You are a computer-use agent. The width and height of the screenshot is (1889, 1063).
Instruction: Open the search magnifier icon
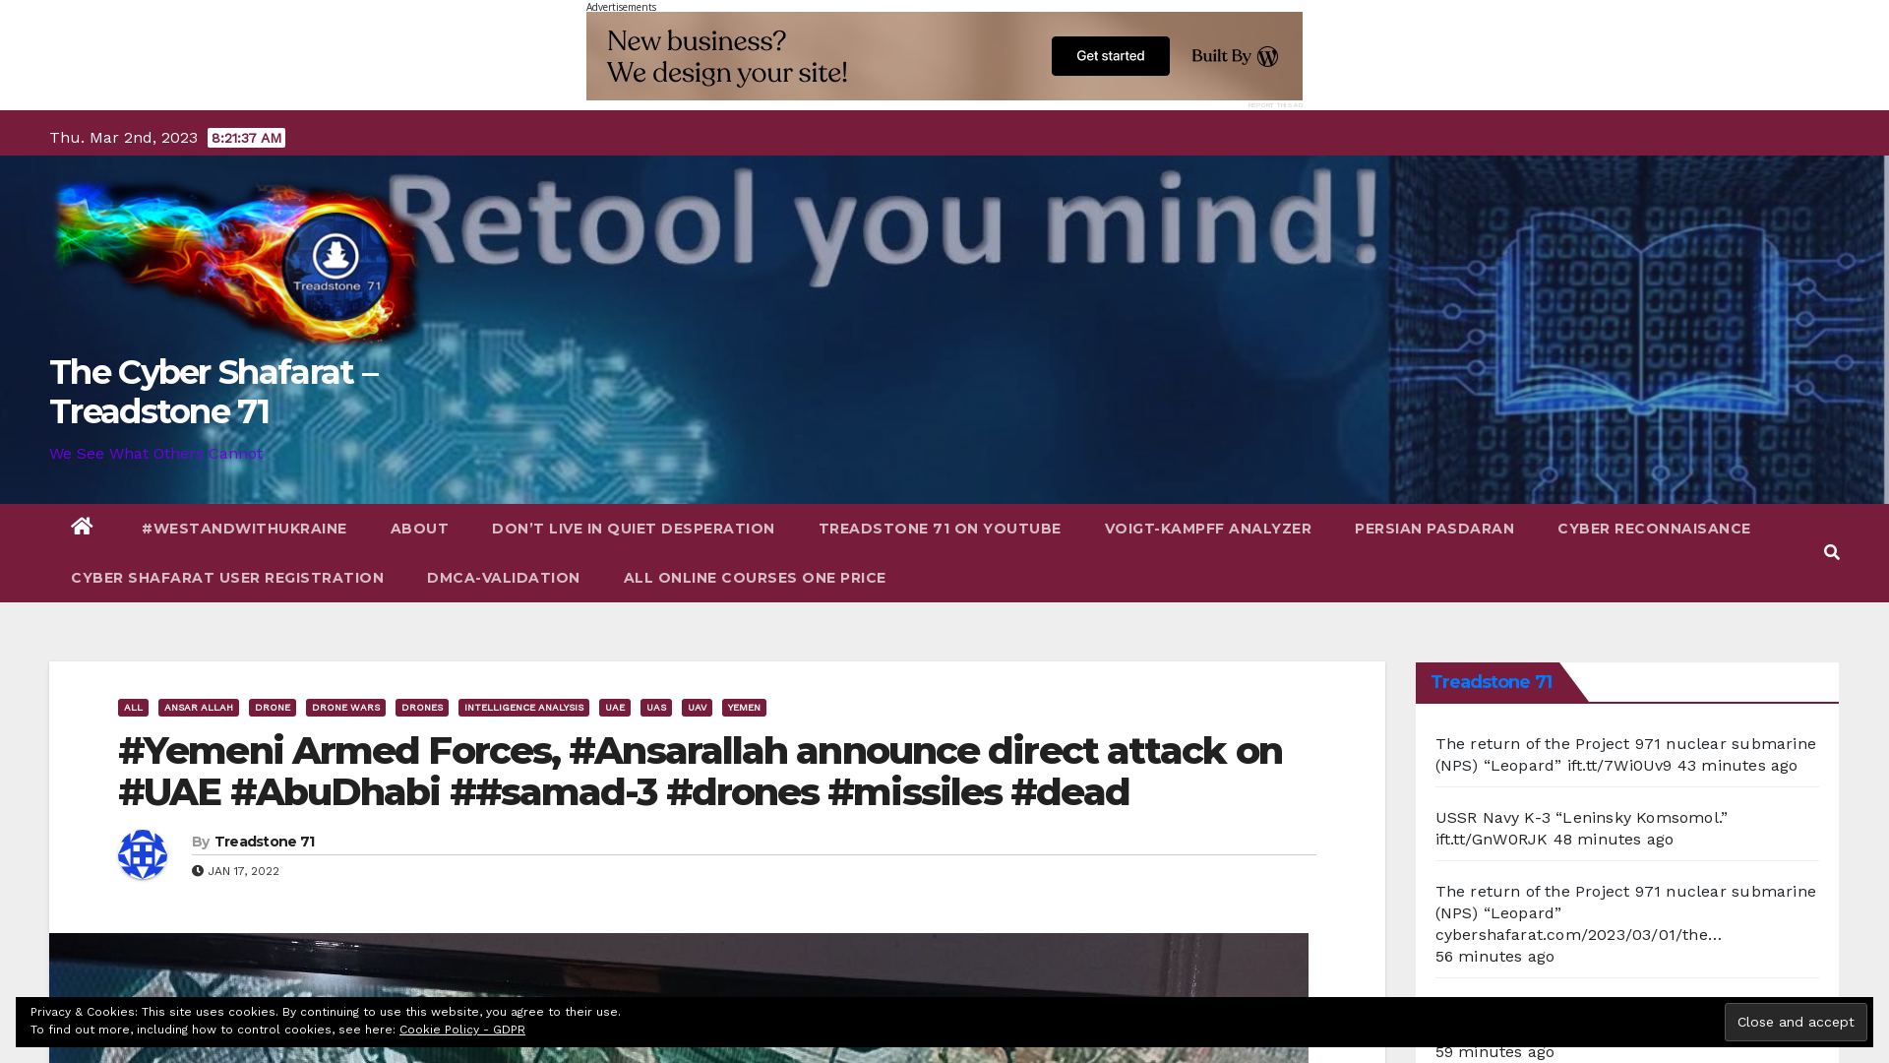click(1831, 552)
